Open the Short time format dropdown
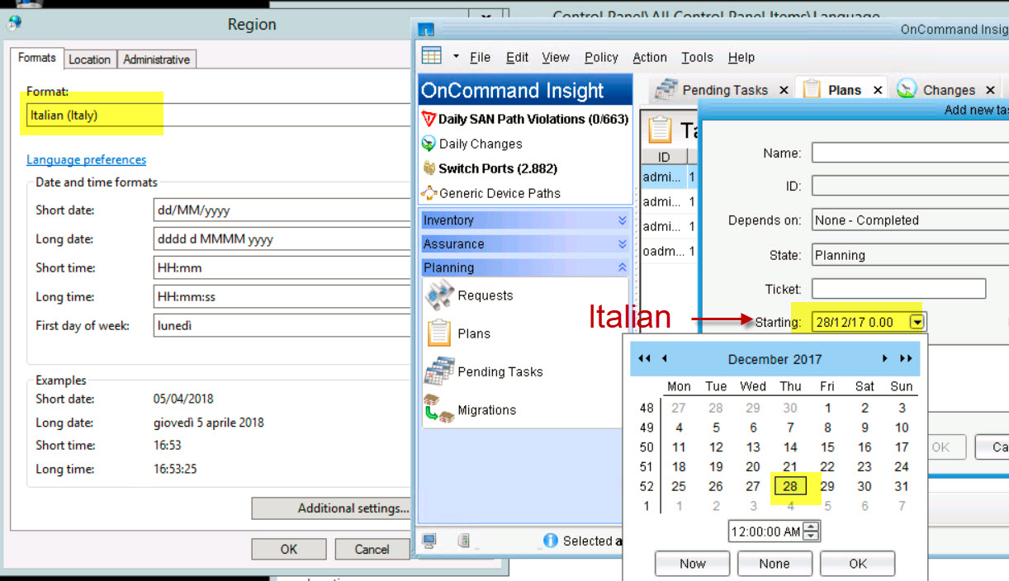This screenshot has height=581, width=1009. click(282, 268)
